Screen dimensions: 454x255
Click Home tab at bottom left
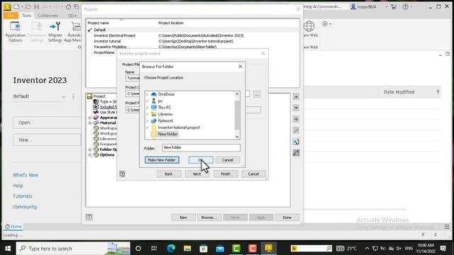[x=13, y=227]
